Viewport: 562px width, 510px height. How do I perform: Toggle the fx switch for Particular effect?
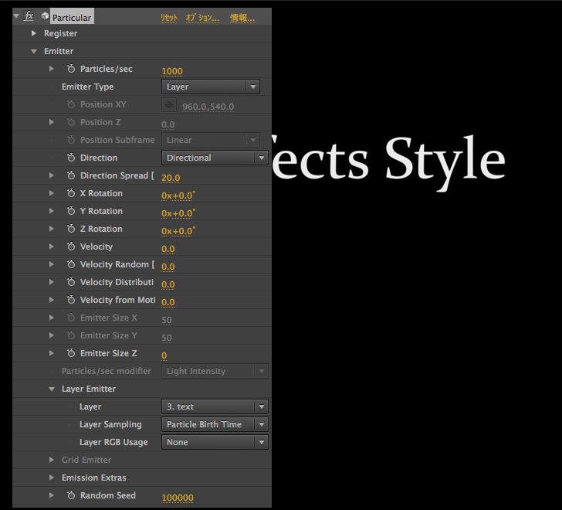(29, 16)
